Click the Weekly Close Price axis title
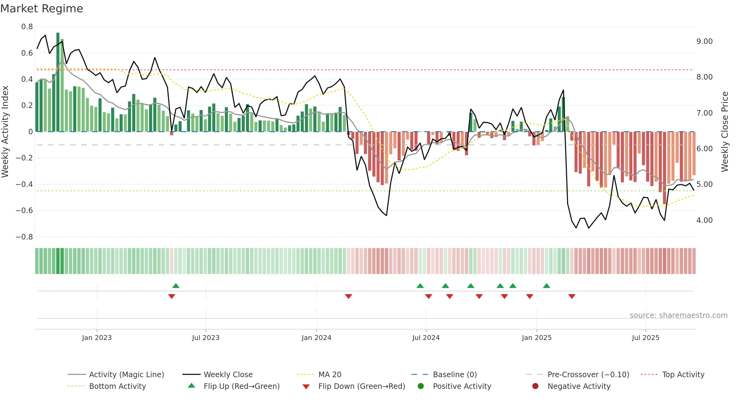 pyautogui.click(x=725, y=132)
